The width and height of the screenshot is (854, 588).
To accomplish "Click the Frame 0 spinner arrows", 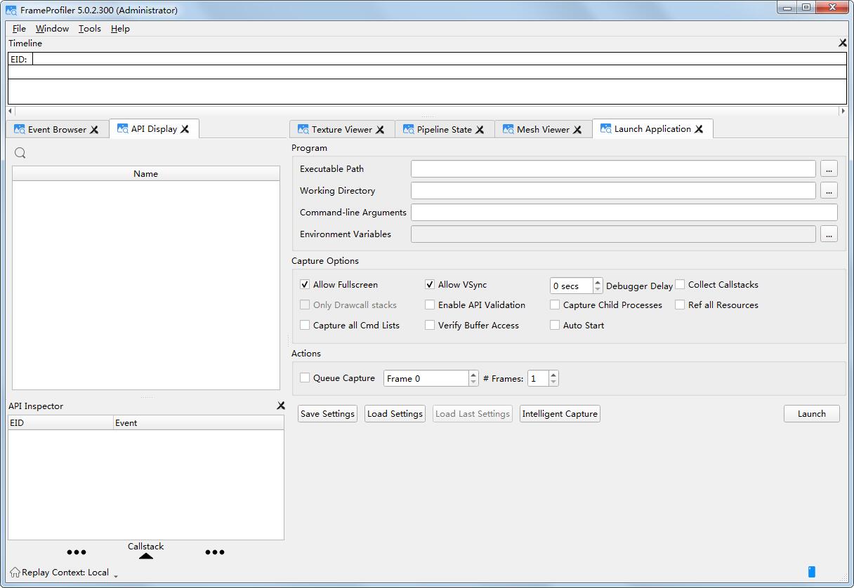I will click(x=473, y=378).
